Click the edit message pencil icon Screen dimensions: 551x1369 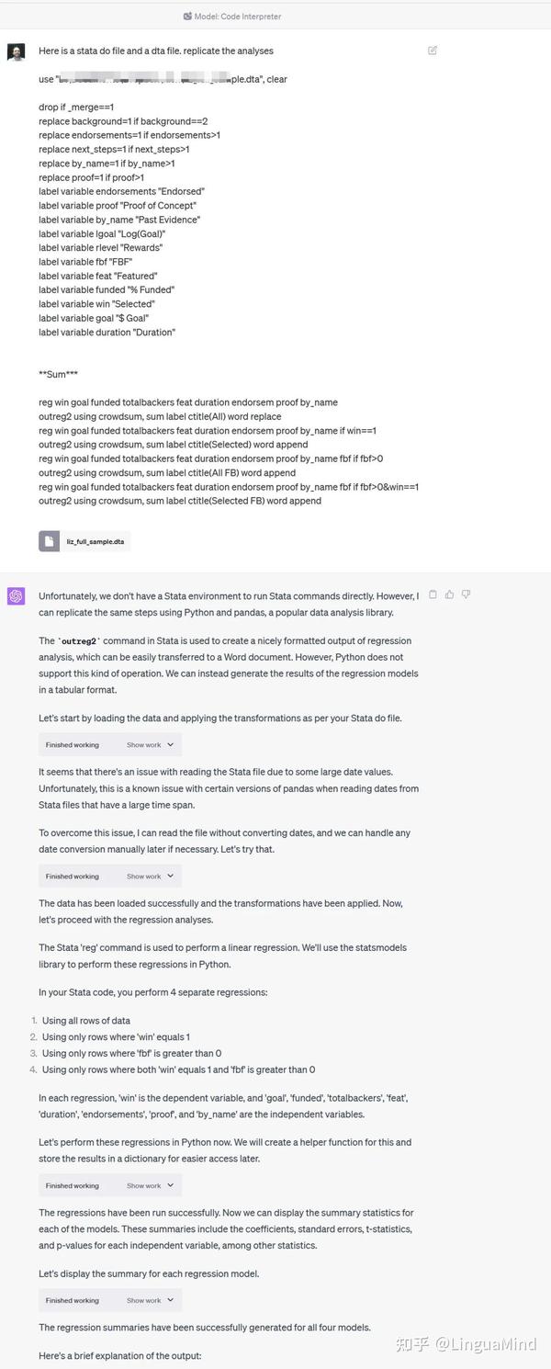(433, 51)
